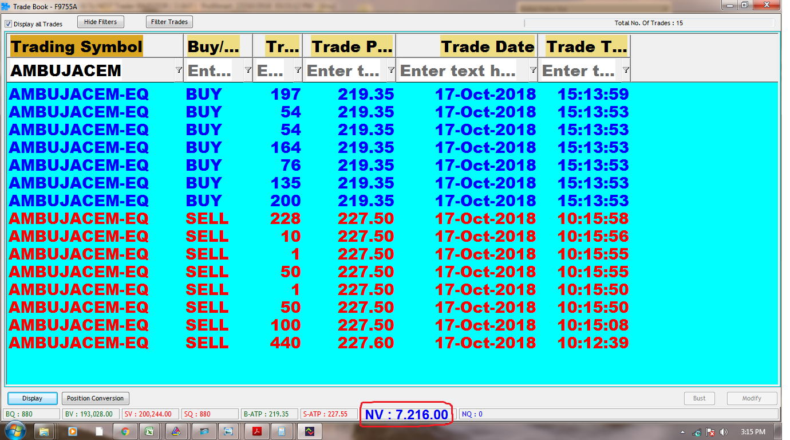The height and width of the screenshot is (440, 790).
Task: Open the Trade Time filter funnel
Action: 626,70
